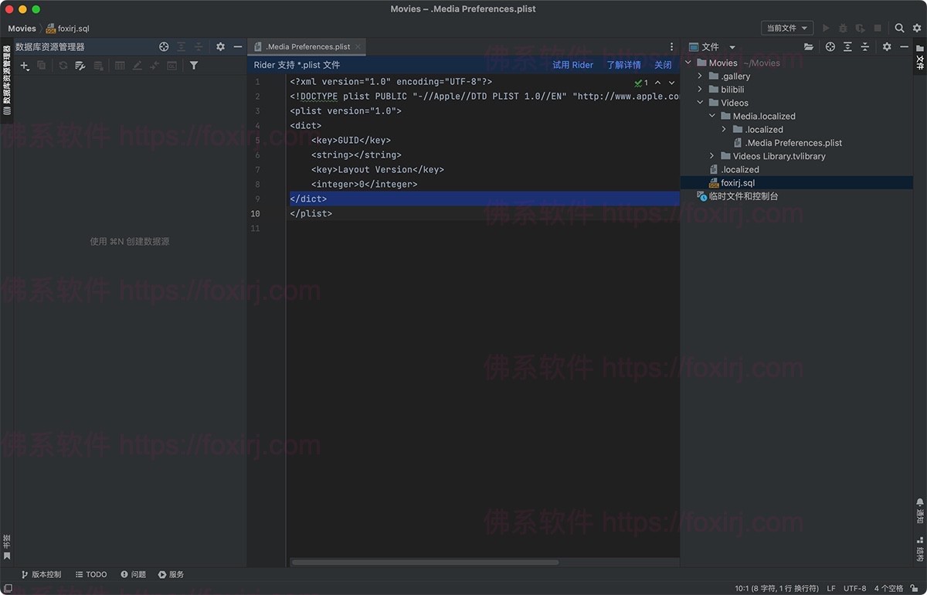Click the UTF-8 encoding indicator
Screen dimensions: 927x595
click(855, 588)
